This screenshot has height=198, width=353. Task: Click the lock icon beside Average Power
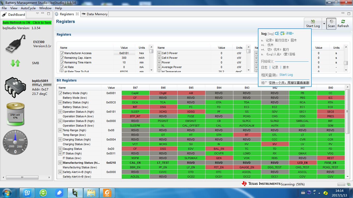coord(159,67)
